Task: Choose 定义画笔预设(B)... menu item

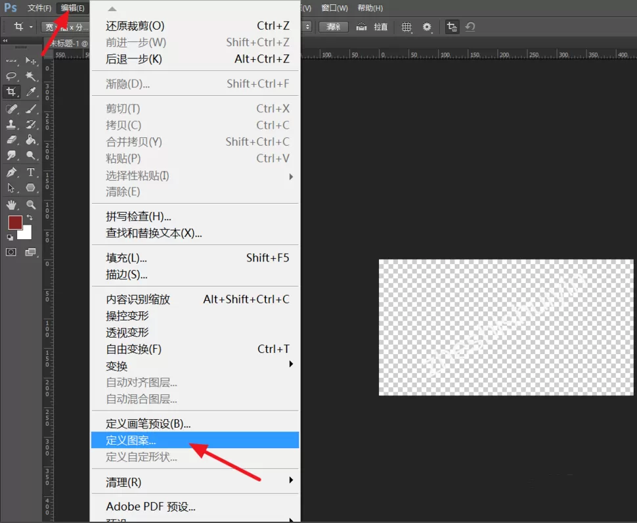Action: 195,424
